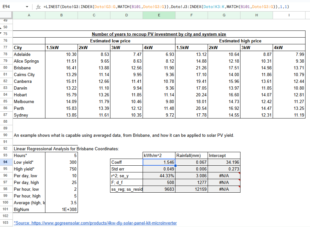Open the gogreensolar.com source link
This screenshot has width=310, height=227.
click(x=95, y=223)
